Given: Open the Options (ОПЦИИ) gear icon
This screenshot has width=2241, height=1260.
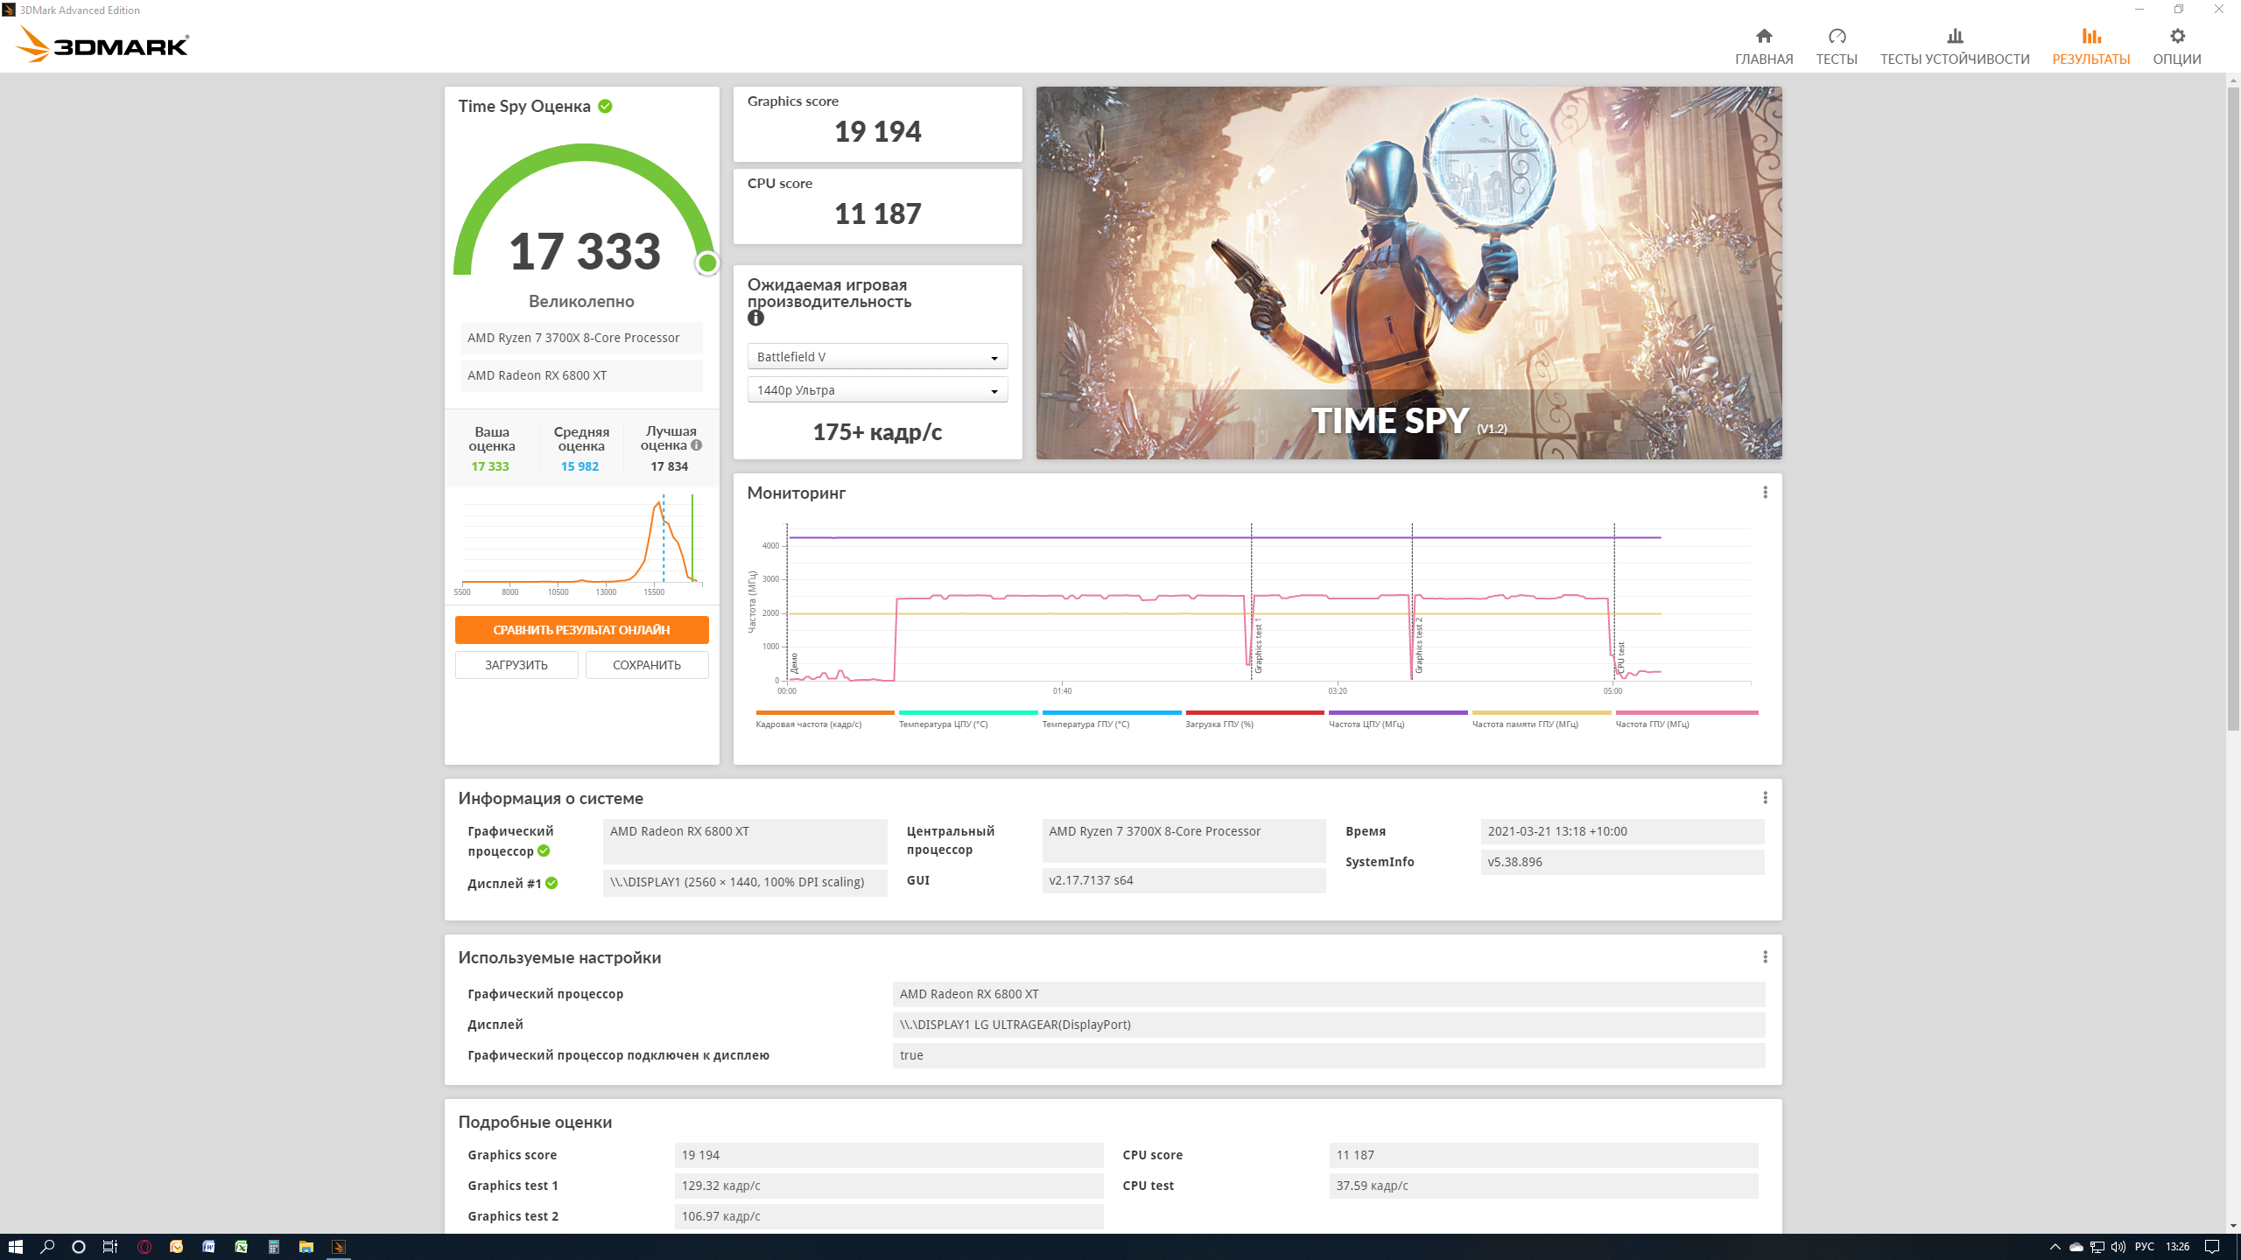Looking at the screenshot, I should click(x=2176, y=37).
